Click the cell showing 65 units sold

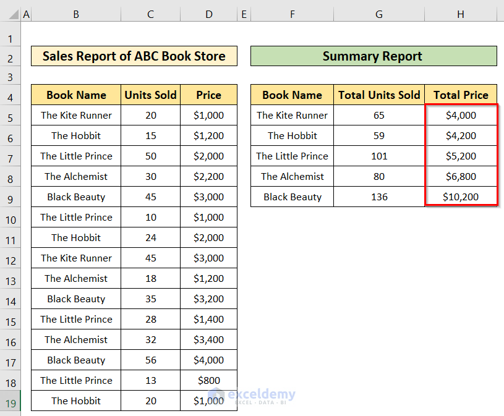pyautogui.click(x=379, y=115)
